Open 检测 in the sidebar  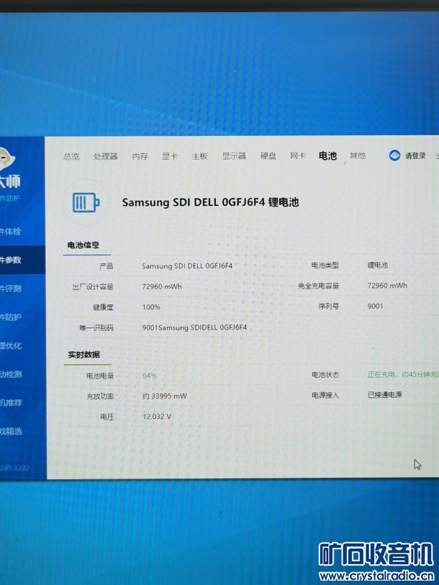coord(11,374)
